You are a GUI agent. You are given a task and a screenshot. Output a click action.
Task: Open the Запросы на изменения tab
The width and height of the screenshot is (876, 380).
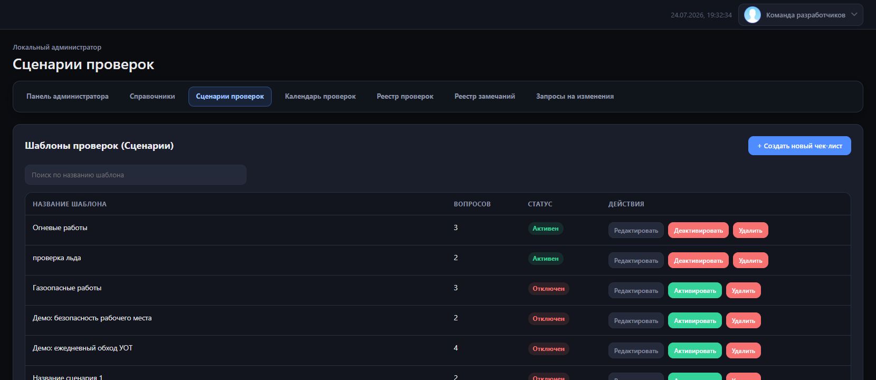tap(575, 97)
